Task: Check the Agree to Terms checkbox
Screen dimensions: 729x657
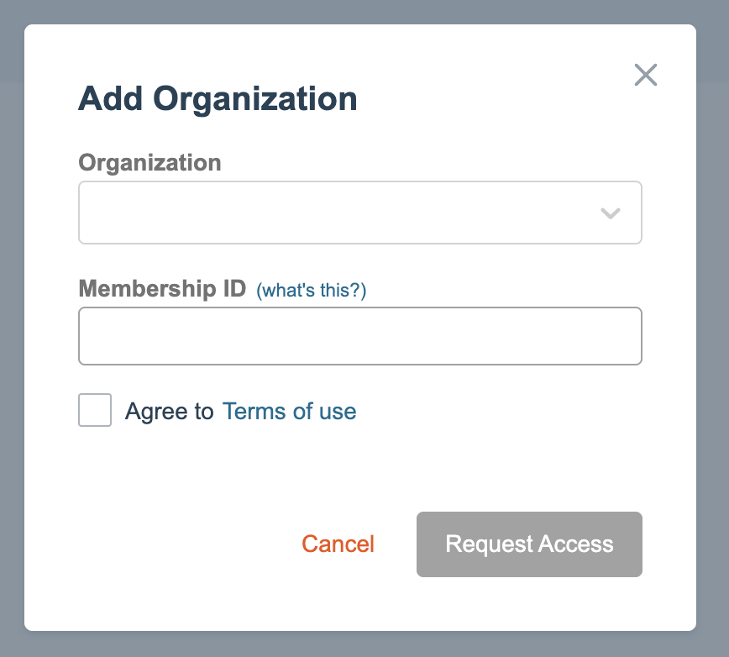Action: [x=95, y=411]
